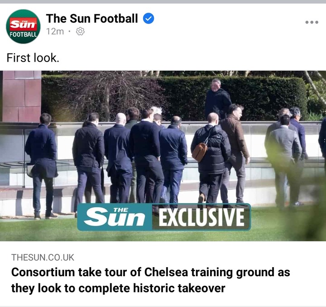The width and height of the screenshot is (326, 307).
Task: Open the article preview photo of group
Action: click(163, 156)
